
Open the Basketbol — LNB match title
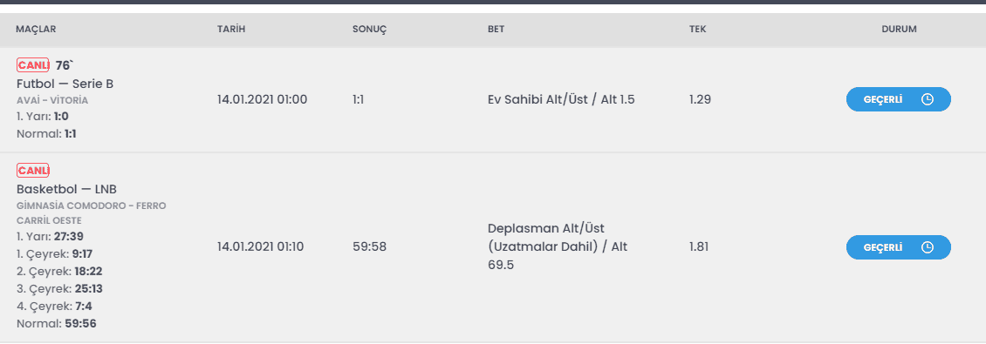66,190
